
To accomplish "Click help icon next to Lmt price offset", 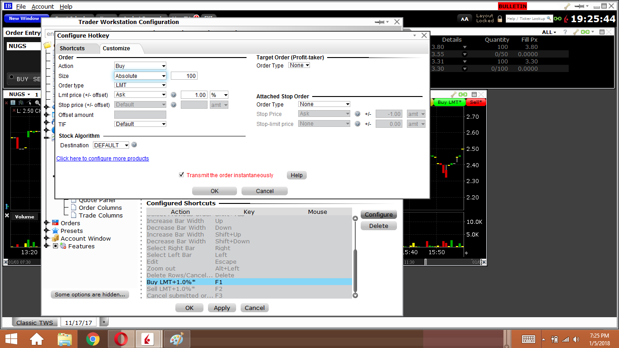I will click(173, 95).
